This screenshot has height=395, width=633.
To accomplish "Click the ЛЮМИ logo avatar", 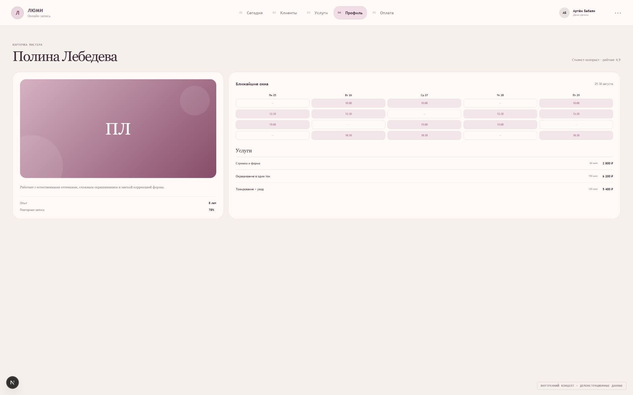I will click(x=17, y=13).
